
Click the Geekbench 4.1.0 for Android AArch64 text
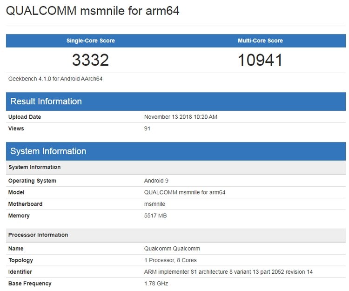click(x=55, y=79)
